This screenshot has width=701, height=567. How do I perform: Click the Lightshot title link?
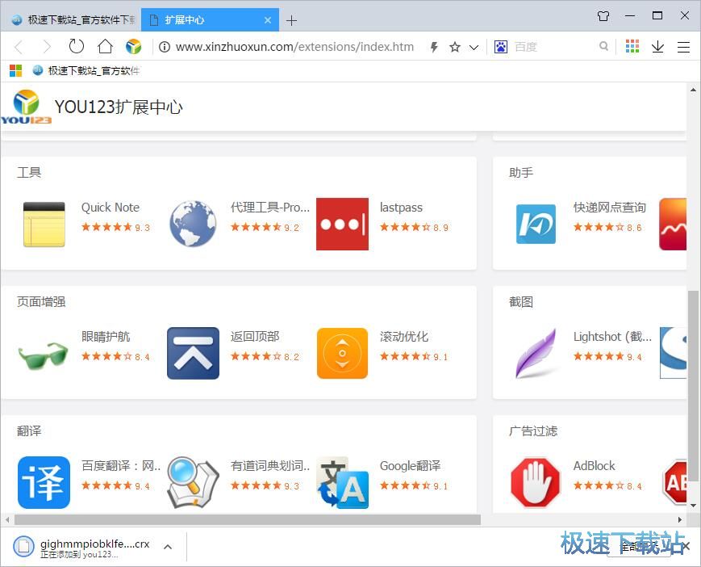coord(612,337)
